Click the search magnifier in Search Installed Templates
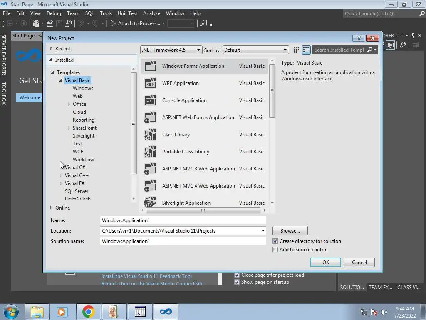 click(x=370, y=50)
